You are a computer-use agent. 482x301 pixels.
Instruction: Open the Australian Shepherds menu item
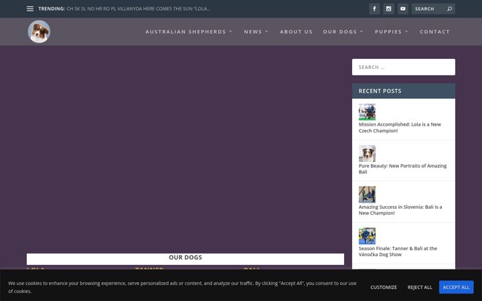[185, 31]
